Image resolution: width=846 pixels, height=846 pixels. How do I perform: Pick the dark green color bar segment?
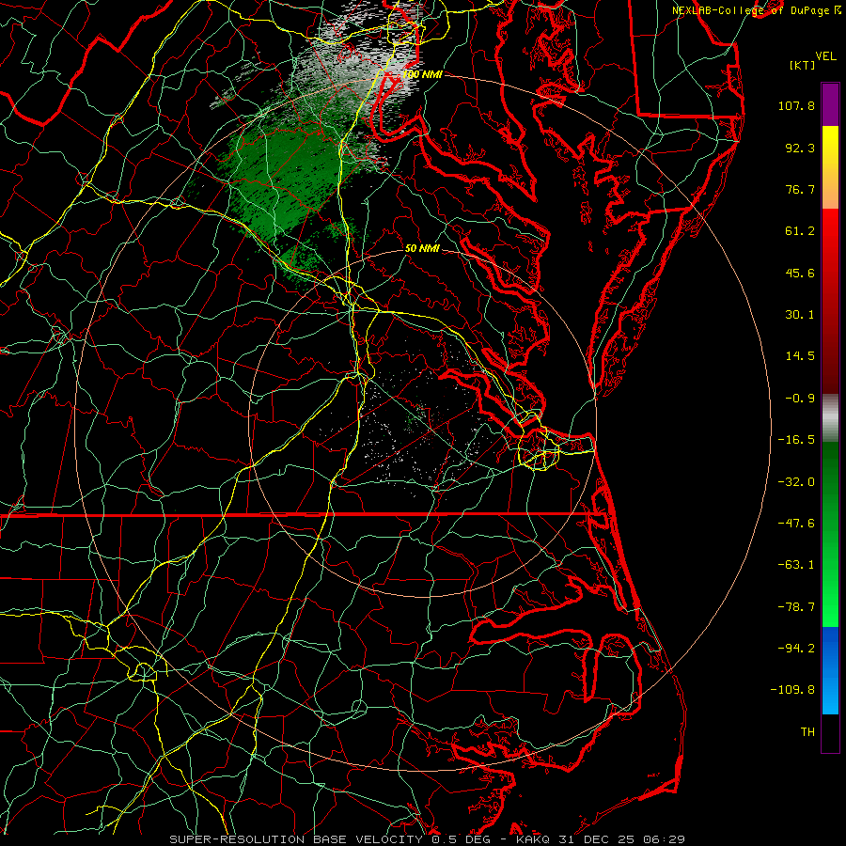pyautogui.click(x=830, y=475)
